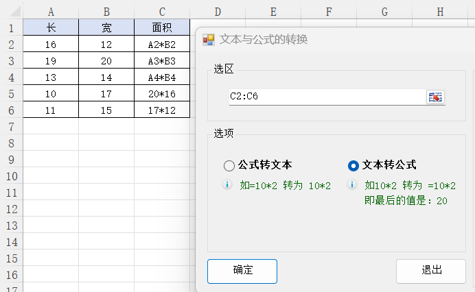Click cell A3 with value 19

pos(51,61)
